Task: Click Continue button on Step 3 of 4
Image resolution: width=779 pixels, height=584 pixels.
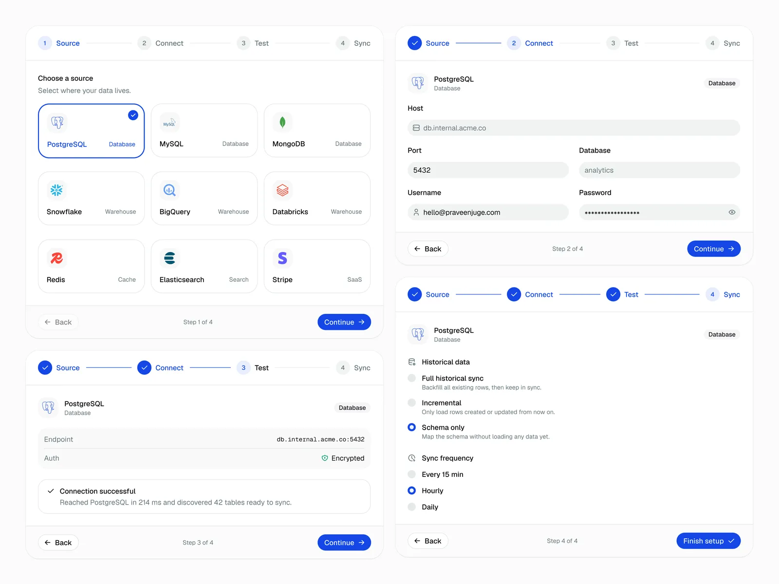Action: (x=344, y=543)
